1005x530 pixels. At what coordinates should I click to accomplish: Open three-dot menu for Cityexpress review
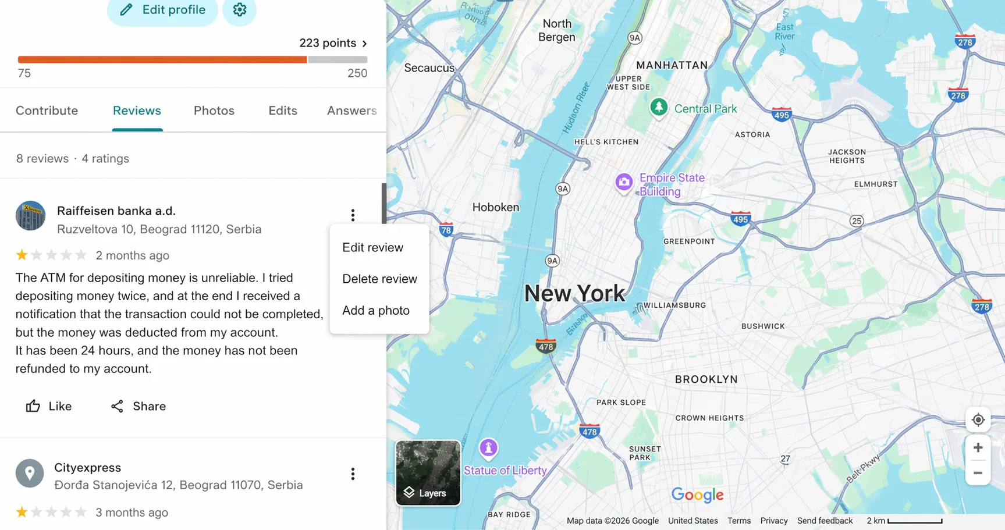tap(353, 474)
